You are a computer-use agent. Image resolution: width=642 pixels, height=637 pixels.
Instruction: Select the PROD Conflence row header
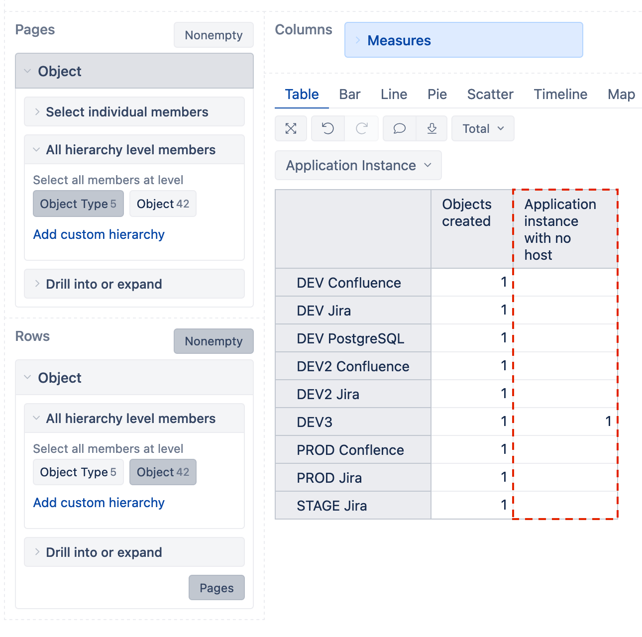(353, 450)
